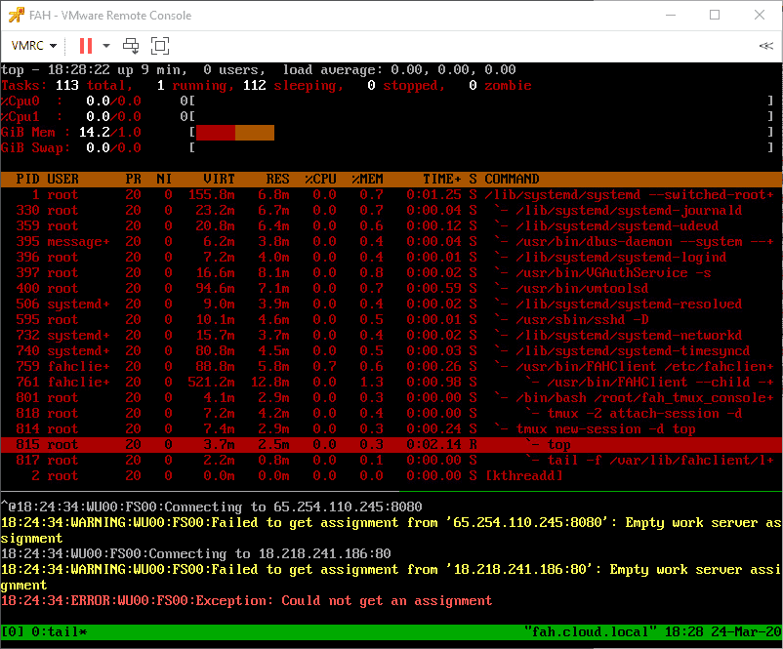Image resolution: width=783 pixels, height=649 pixels.
Task: Toggle full screen mode icon
Action: (x=160, y=46)
